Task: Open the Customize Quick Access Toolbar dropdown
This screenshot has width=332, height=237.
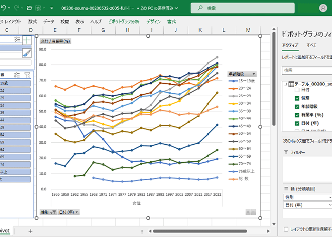Action: click(x=51, y=8)
